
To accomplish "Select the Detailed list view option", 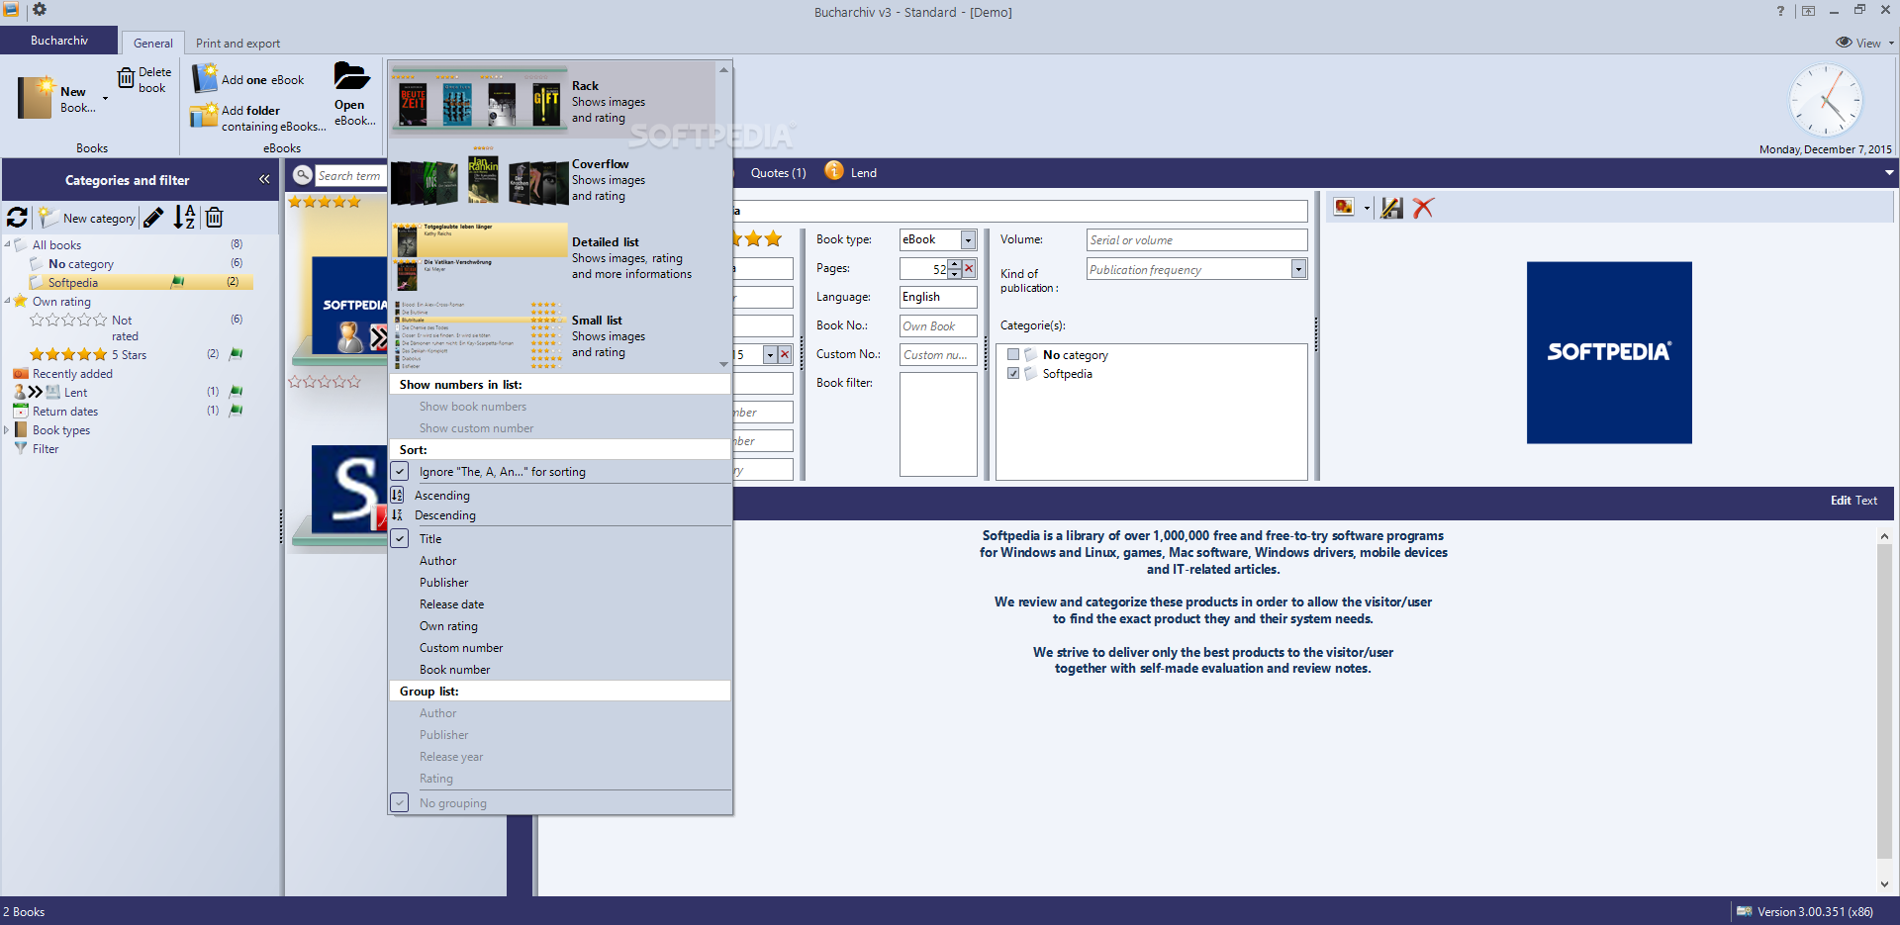I will pyautogui.click(x=552, y=256).
